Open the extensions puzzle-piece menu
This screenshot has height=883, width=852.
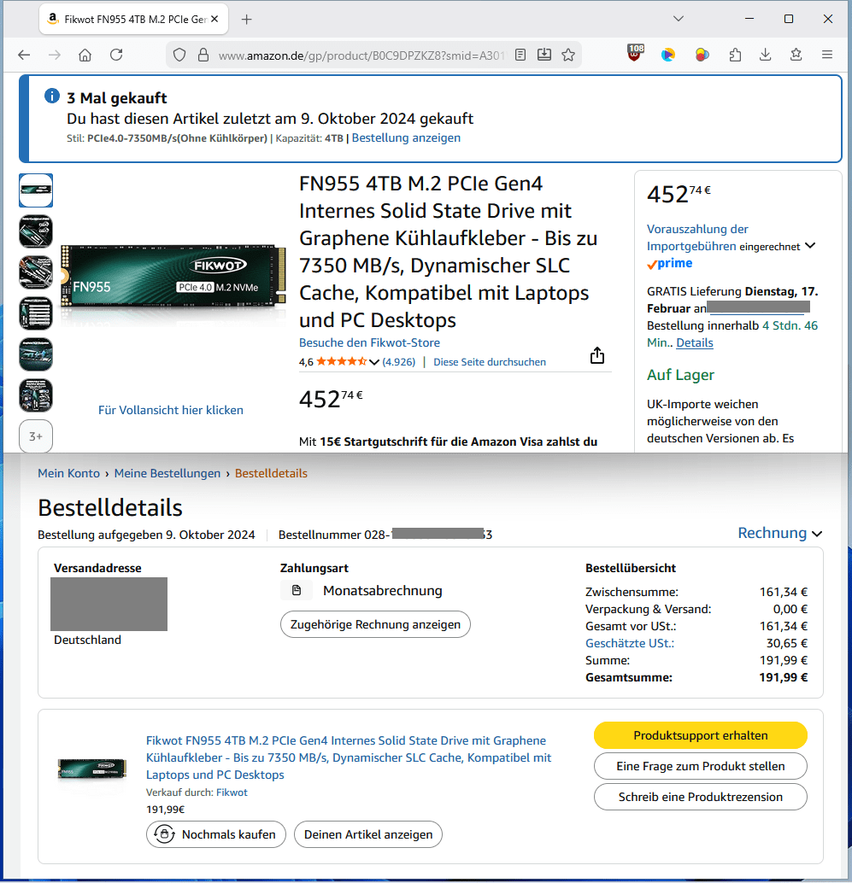pos(735,55)
